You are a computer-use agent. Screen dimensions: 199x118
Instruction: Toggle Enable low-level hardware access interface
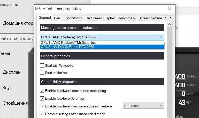click(x=42, y=106)
